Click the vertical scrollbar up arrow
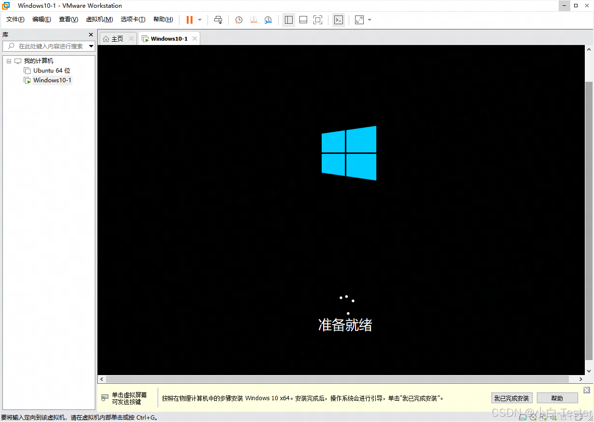This screenshot has height=422, width=594. pyautogui.click(x=589, y=49)
